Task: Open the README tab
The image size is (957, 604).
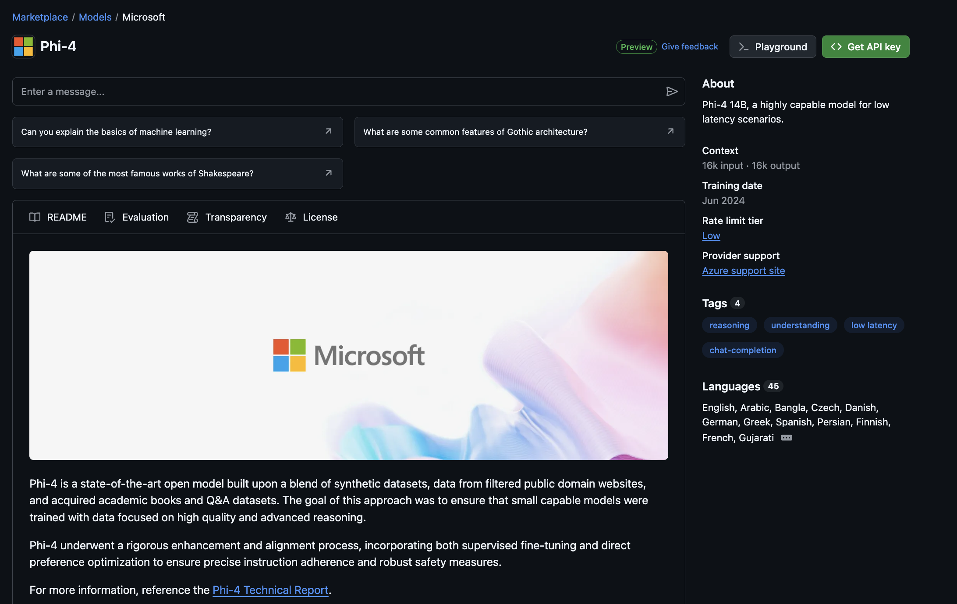Action: pos(58,217)
